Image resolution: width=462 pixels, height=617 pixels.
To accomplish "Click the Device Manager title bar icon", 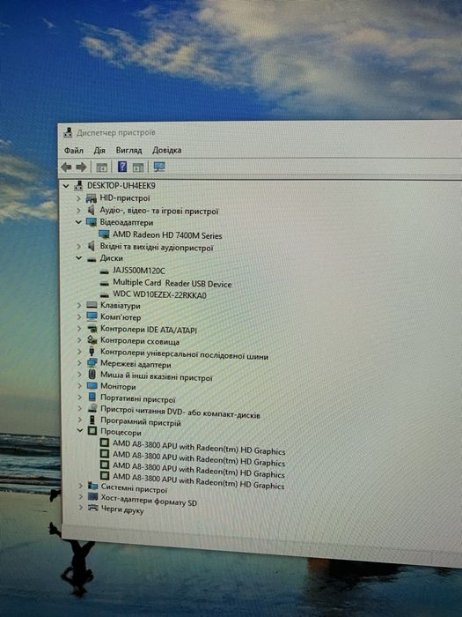I will pos(68,132).
